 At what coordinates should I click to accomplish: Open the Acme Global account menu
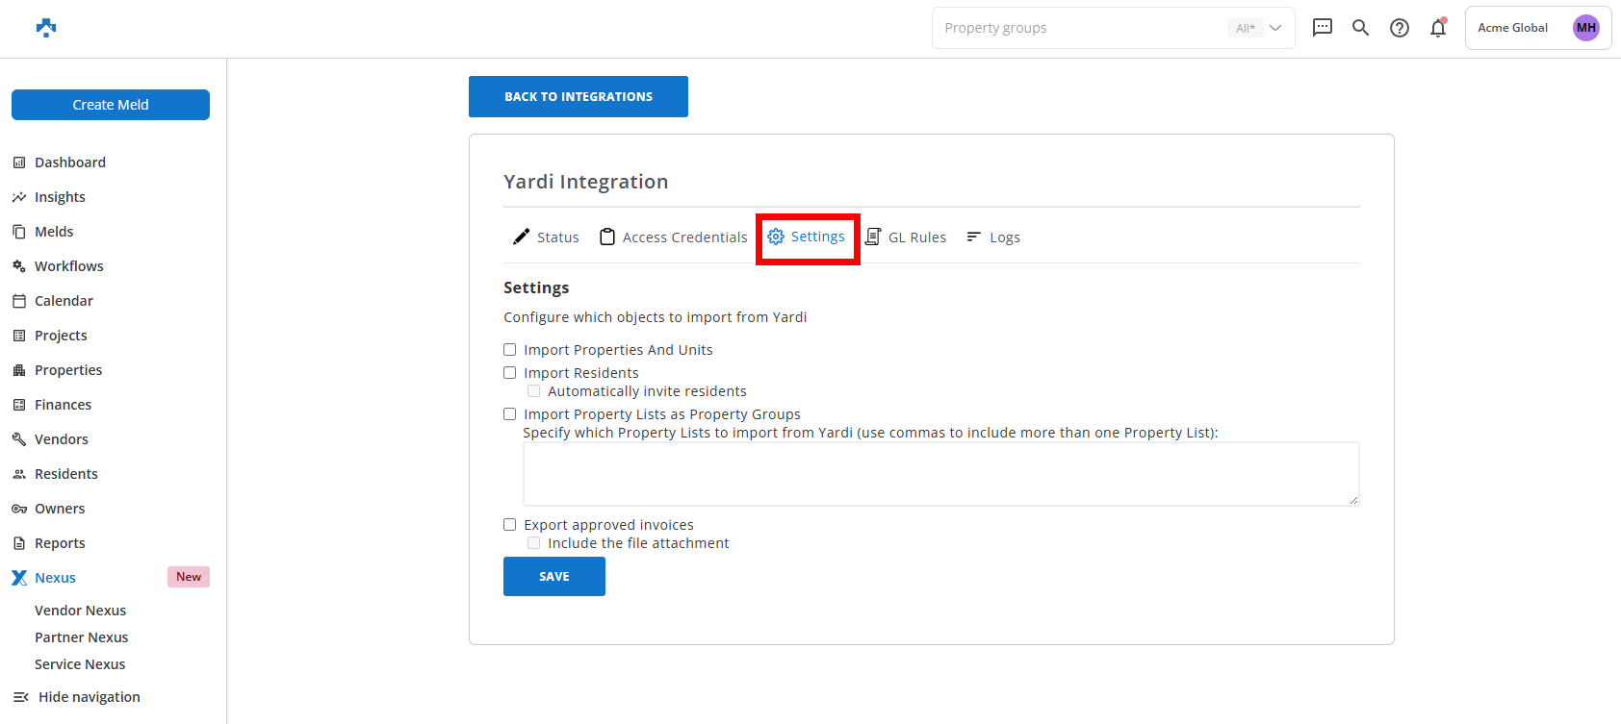pyautogui.click(x=1512, y=28)
